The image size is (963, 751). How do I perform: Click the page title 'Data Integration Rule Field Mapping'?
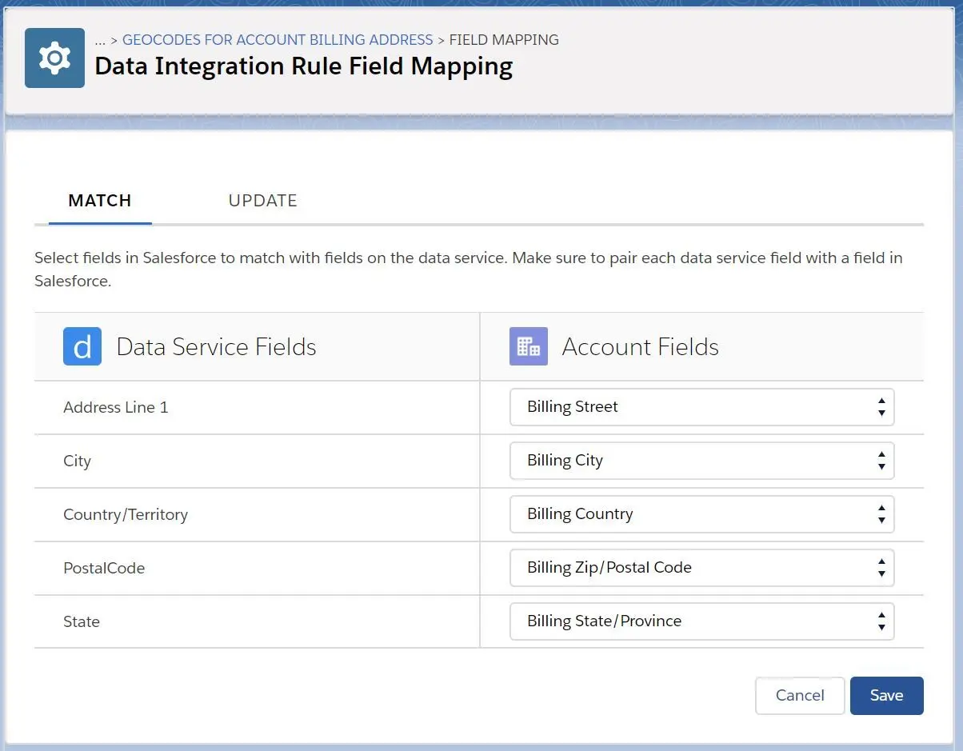304,66
